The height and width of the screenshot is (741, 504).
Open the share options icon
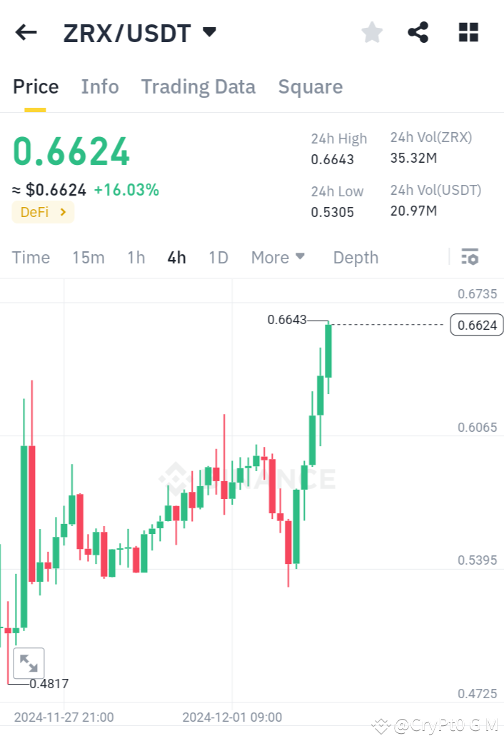pyautogui.click(x=418, y=32)
